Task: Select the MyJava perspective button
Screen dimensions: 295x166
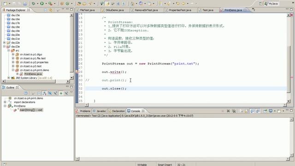Action: 271,4
